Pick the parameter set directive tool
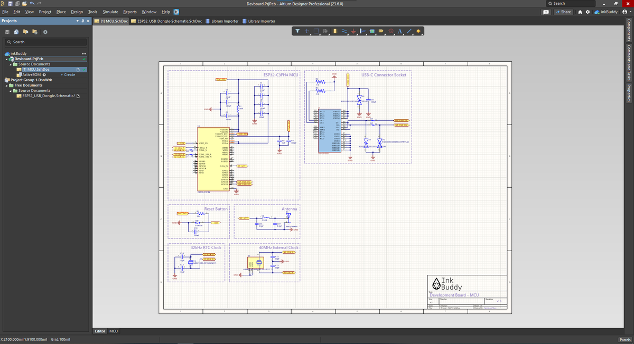The image size is (634, 344). tap(363, 31)
